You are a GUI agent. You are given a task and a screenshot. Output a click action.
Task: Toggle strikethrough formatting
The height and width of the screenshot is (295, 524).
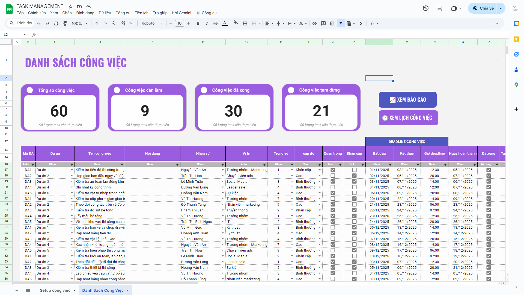click(x=215, y=23)
